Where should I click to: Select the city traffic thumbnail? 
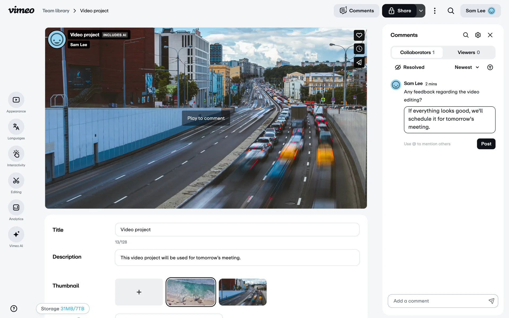point(243,292)
